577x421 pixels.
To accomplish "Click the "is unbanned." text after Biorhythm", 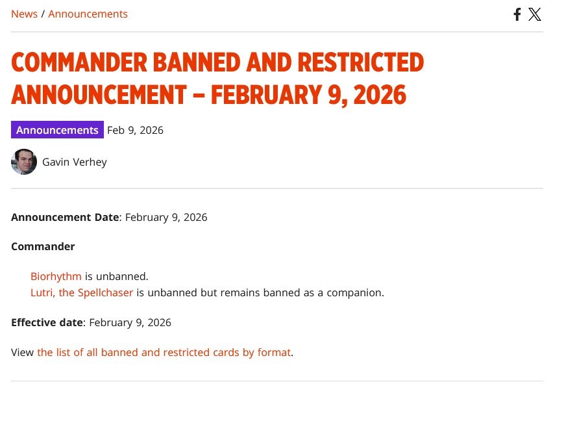I will coord(117,276).
